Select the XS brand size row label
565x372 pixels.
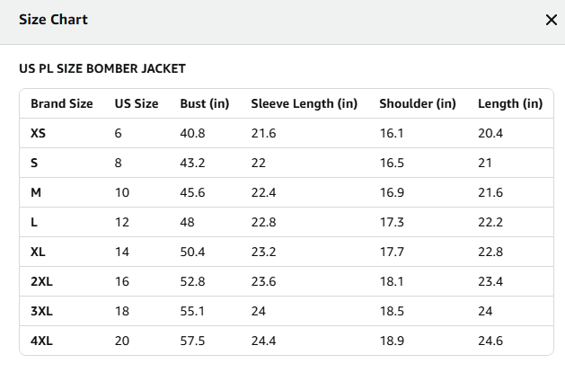(39, 133)
